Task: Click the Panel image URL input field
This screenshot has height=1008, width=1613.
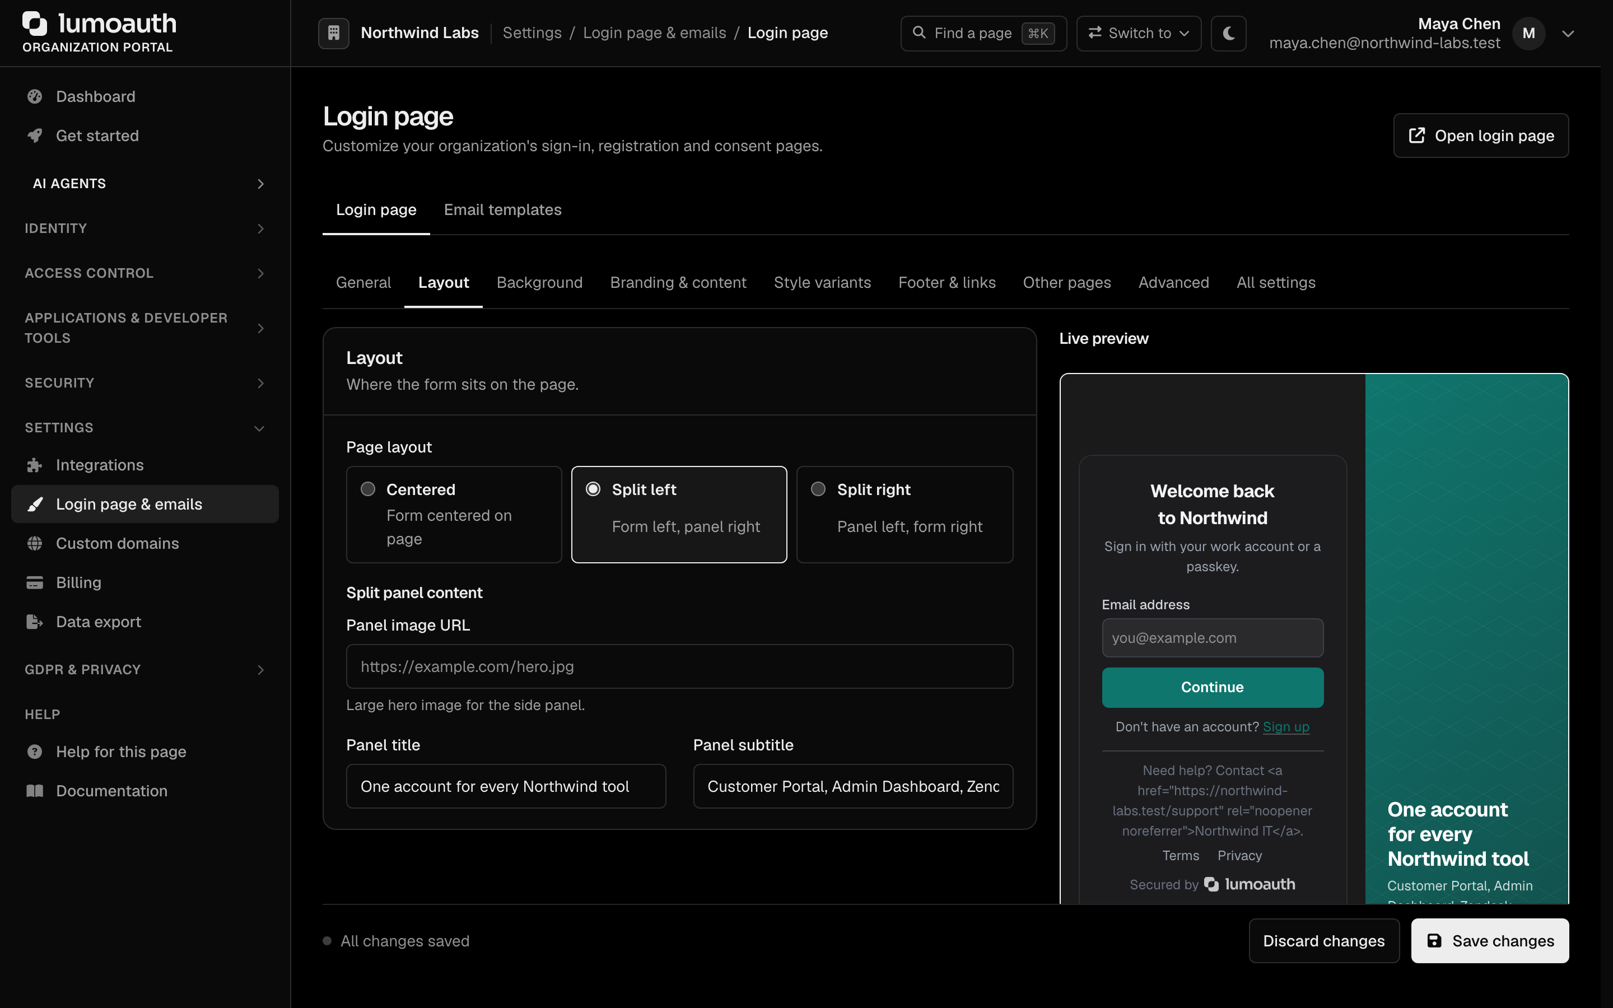Action: pos(679,666)
